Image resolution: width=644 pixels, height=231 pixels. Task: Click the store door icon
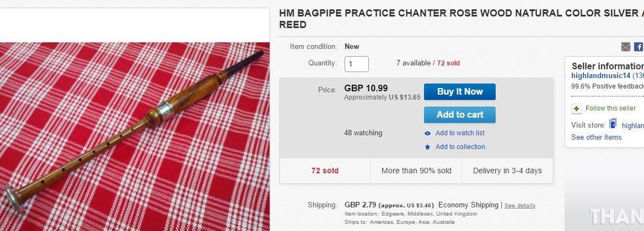click(613, 124)
